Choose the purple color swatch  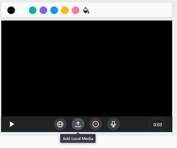44,10
